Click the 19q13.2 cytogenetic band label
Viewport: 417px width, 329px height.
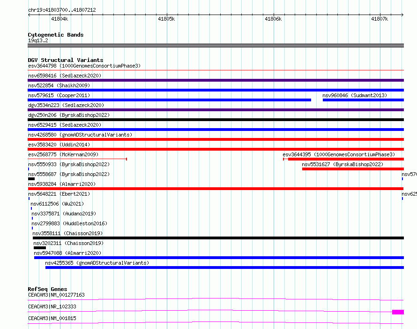coord(38,40)
